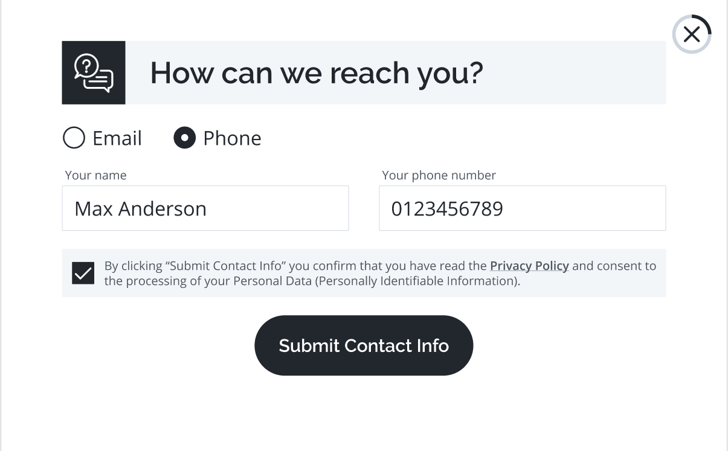Click the chat-question logo on the header bar
Viewport: 728px width, 451px height.
(94, 72)
